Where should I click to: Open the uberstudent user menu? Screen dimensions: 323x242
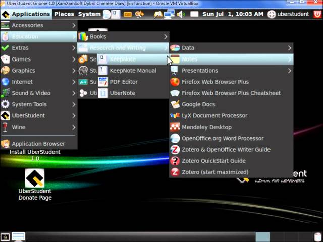[x=288, y=14]
